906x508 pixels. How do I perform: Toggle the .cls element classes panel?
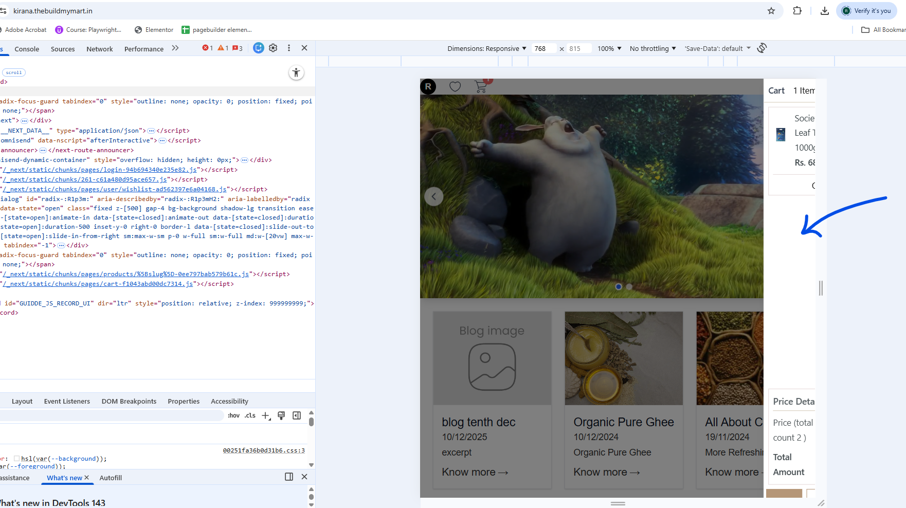(x=250, y=415)
